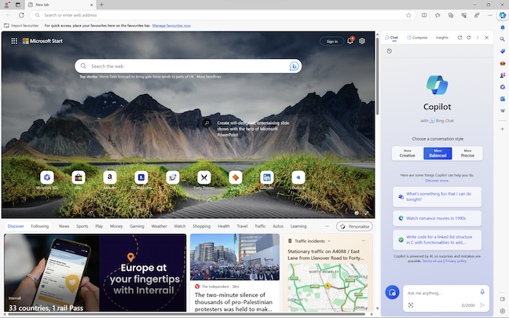Show more feed categories ellipsis
This screenshot has width=509, height=318.
click(327, 226)
